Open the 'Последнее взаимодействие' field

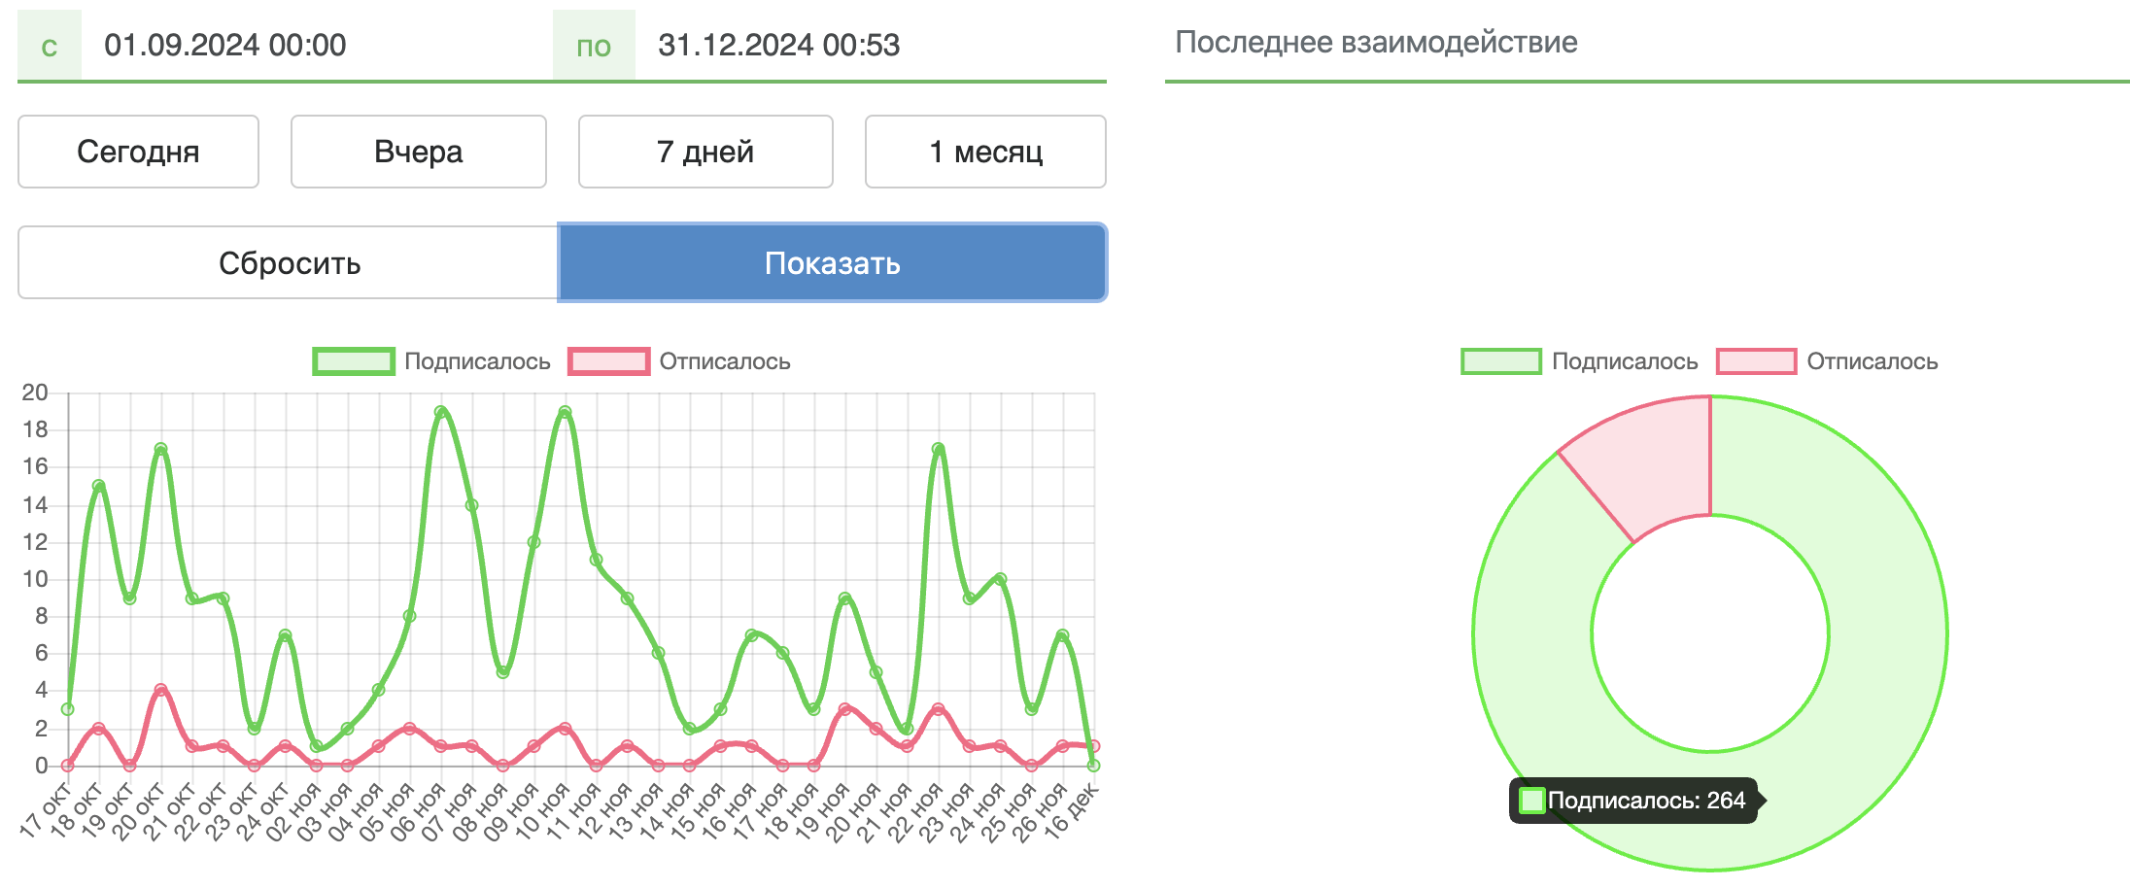[x=1647, y=43]
